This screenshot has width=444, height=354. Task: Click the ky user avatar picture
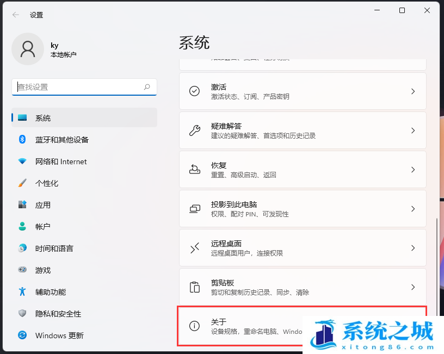28,49
